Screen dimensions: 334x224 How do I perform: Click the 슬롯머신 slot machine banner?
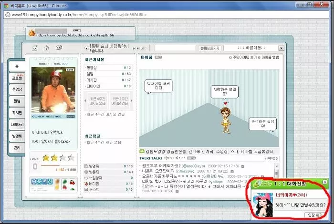point(53,185)
